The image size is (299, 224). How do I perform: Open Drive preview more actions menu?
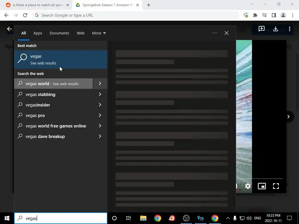click(290, 29)
